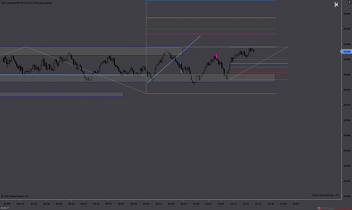Select the long blue diagonal trend line
352x210 pixels.
[x=174, y=59]
